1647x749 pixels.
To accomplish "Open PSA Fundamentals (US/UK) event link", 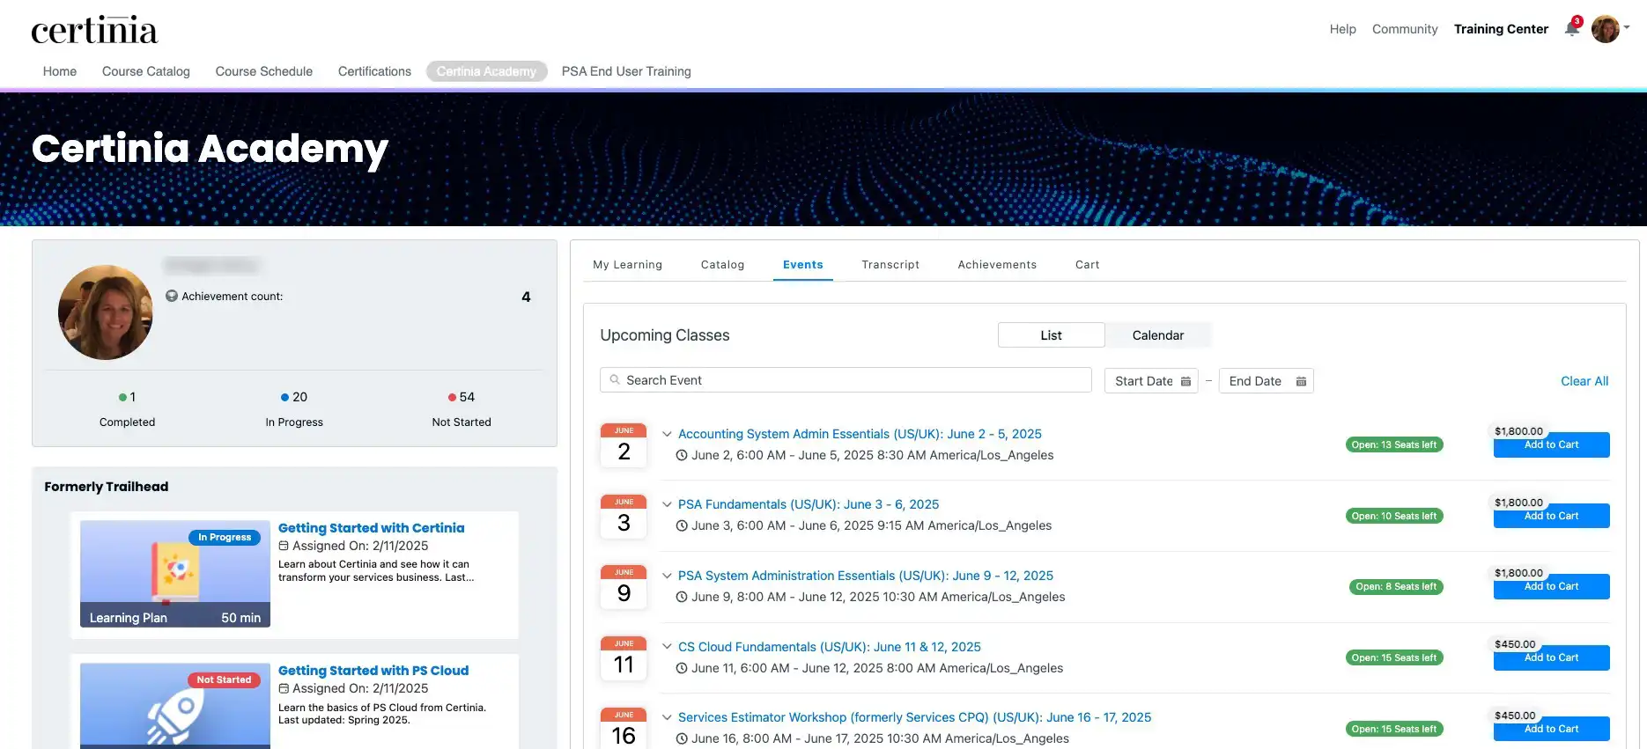I will pos(809,504).
